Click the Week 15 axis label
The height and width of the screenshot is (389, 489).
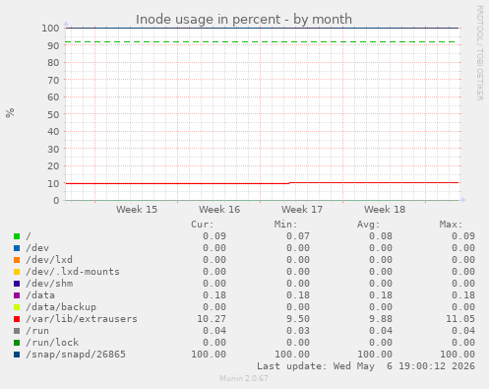tap(137, 210)
